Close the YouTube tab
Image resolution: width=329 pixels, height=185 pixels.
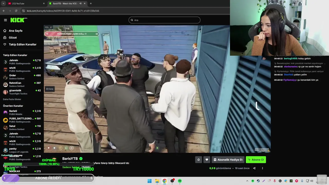pyautogui.click(x=44, y=3)
